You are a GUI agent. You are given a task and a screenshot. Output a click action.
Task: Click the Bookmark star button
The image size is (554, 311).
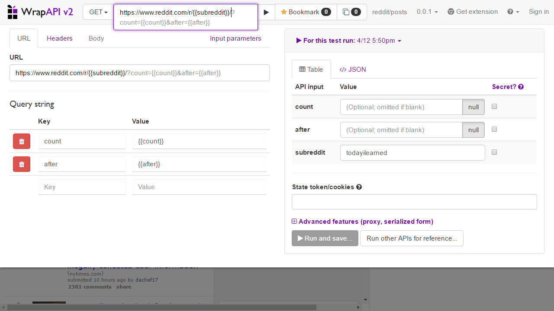306,12
